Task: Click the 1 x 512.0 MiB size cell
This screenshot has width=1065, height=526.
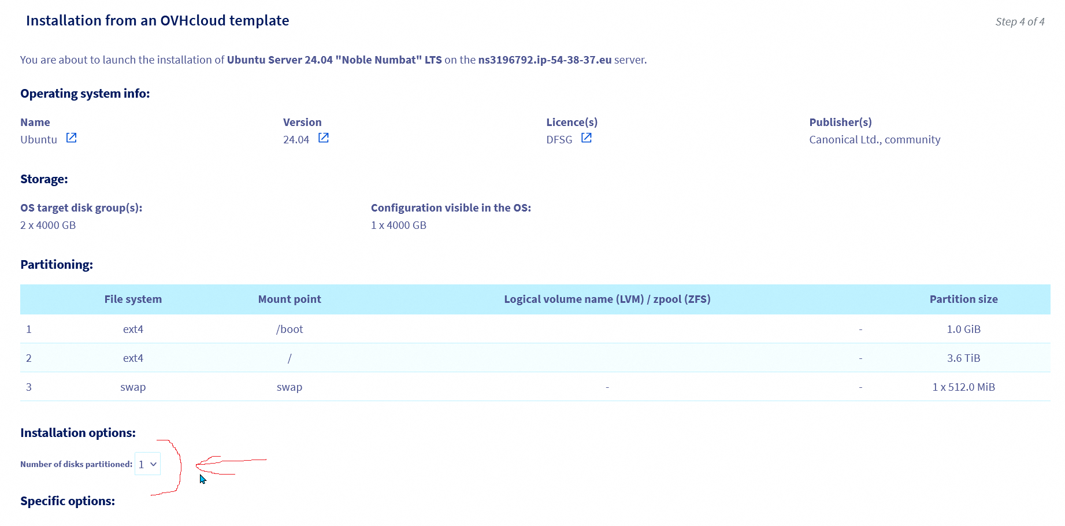Action: [963, 387]
